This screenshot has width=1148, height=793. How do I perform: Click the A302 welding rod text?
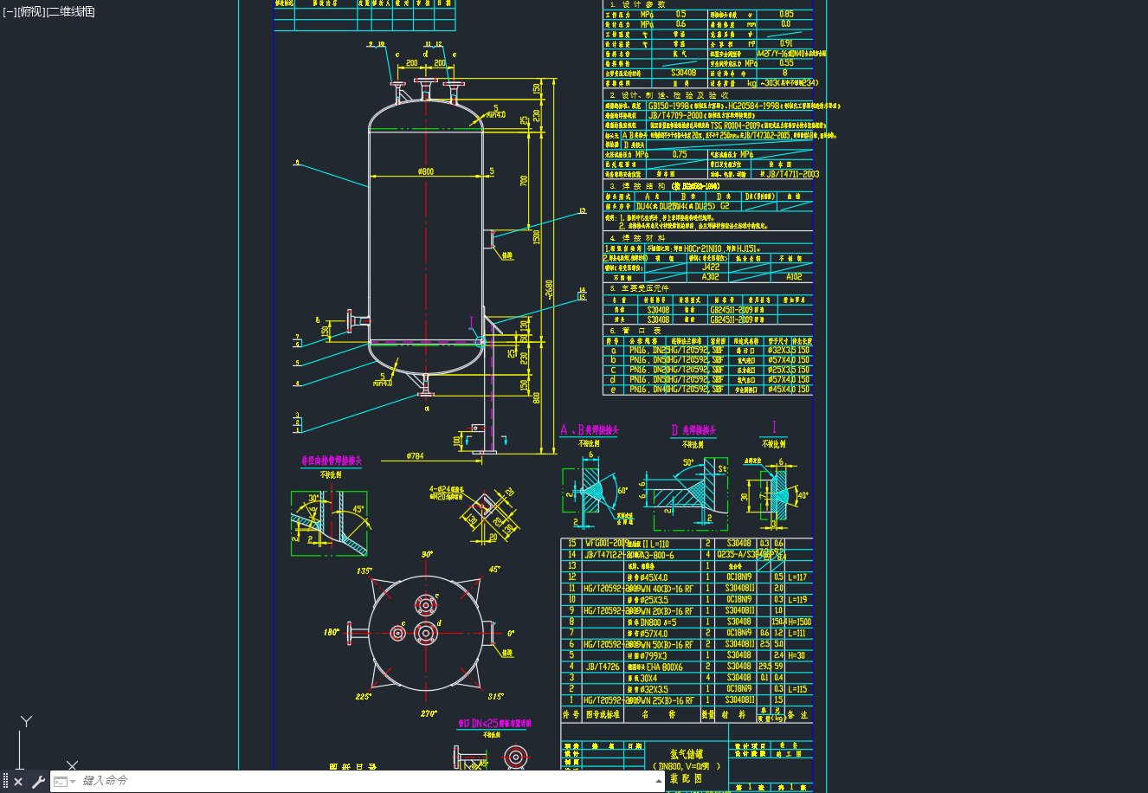pos(710,277)
